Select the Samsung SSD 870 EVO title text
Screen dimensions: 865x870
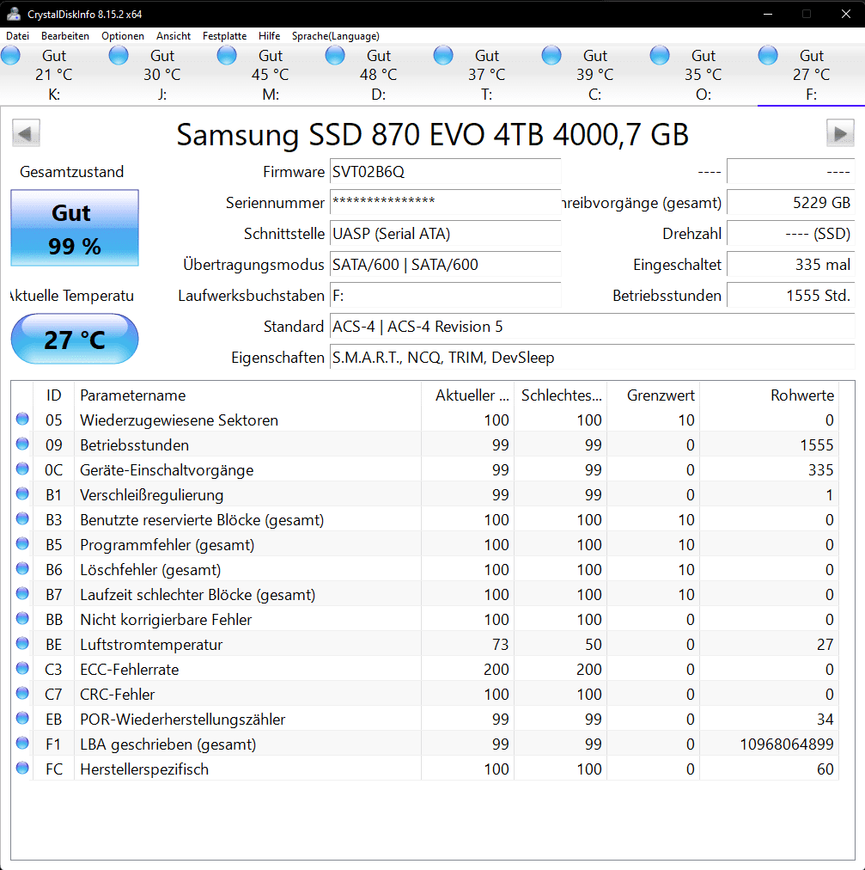pos(433,134)
